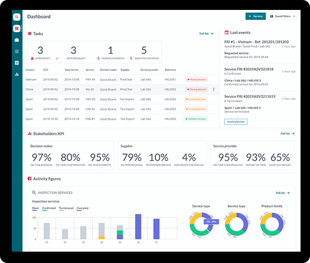310x263 pixels.
Task: Click Missing element badge on Vietnam row
Action: coord(197,79)
